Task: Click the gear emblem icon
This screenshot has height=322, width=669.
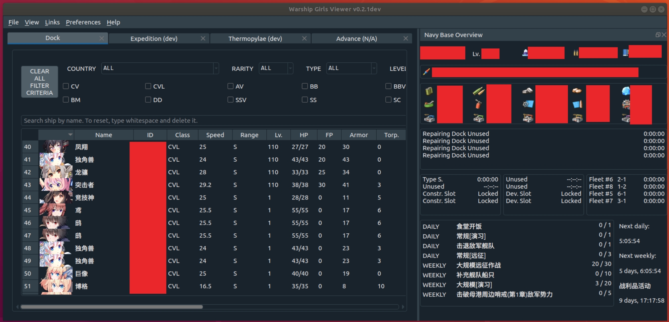Action: click(x=626, y=104)
